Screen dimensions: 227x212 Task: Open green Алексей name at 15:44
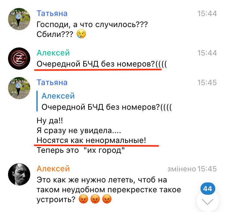(x=53, y=53)
